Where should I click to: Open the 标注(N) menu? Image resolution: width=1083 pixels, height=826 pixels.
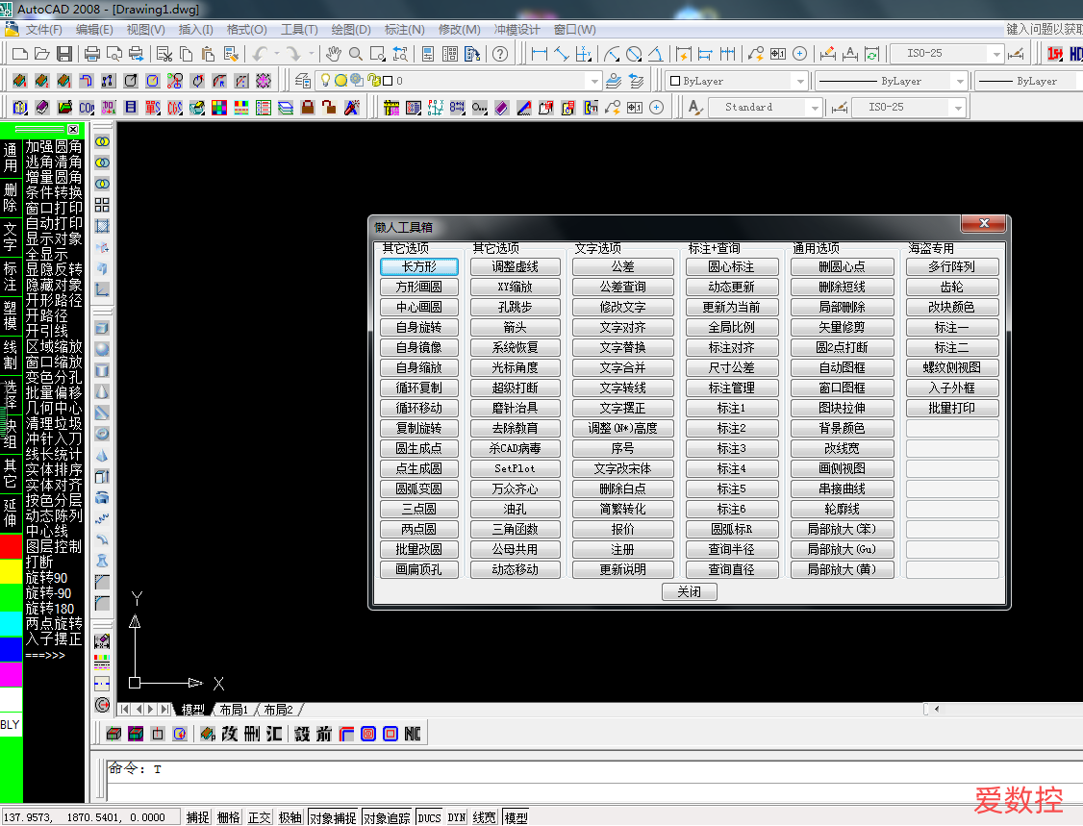(x=404, y=30)
